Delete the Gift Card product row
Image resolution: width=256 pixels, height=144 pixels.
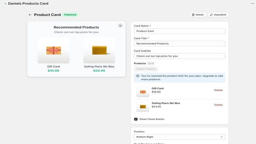click(x=219, y=90)
